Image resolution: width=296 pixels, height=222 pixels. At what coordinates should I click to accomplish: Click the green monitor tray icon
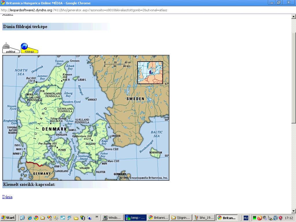click(x=254, y=218)
